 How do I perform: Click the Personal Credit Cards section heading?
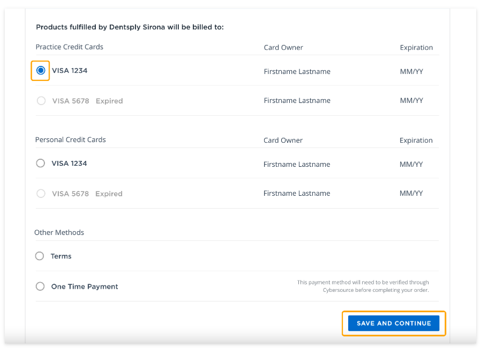tap(71, 140)
